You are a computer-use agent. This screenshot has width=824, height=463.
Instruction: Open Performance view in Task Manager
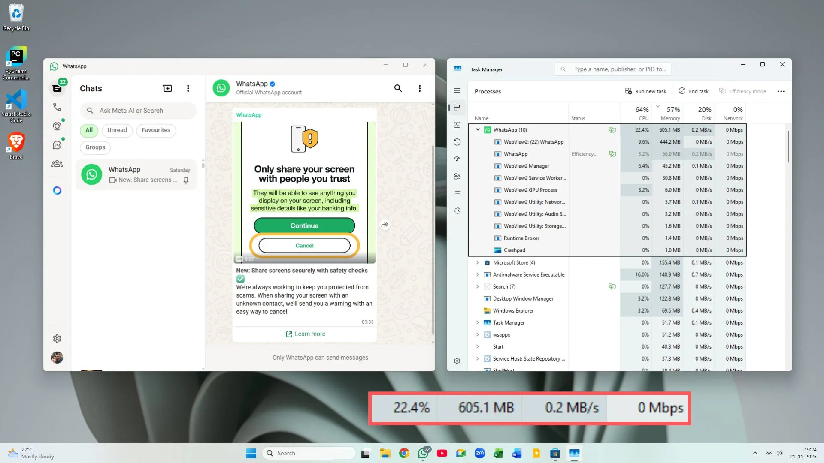tap(457, 125)
